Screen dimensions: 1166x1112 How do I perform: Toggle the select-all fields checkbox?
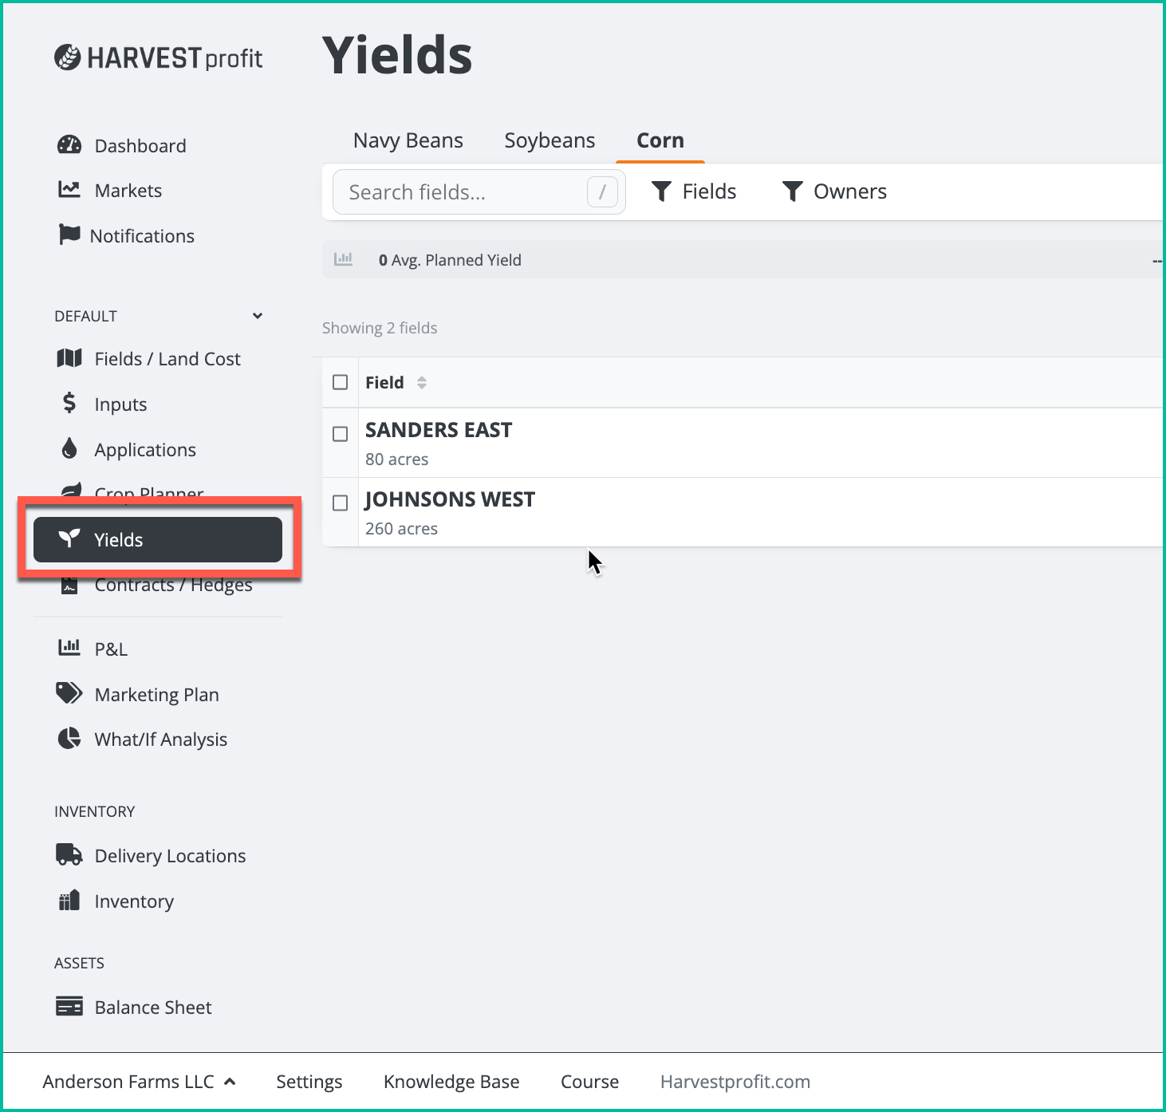tap(341, 382)
